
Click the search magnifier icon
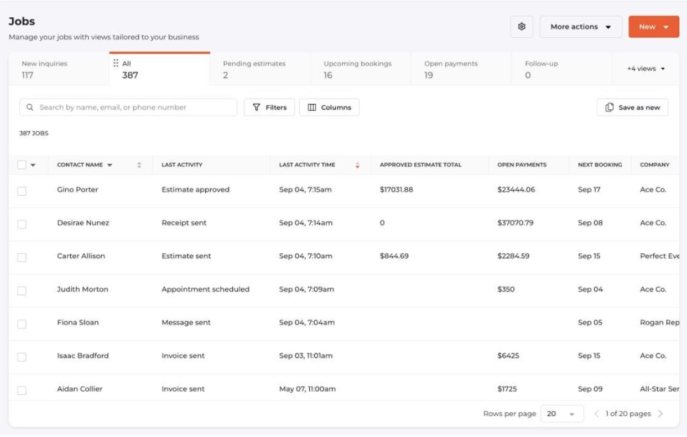(30, 107)
